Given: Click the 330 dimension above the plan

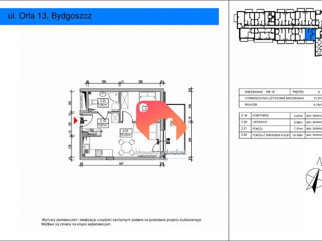Looking at the screenshot, I should pyautogui.click(x=140, y=81).
